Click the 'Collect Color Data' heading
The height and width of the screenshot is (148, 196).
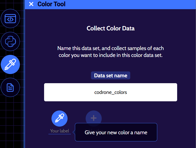tap(110, 28)
